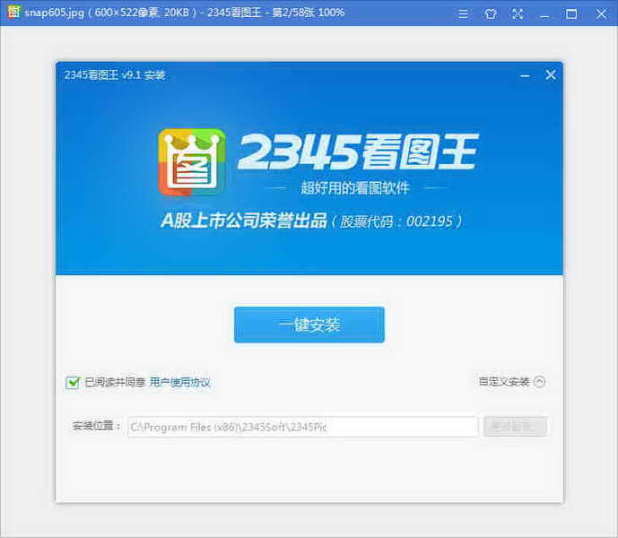
Task: Click the A股上市公司荣誉出品 text
Action: (x=244, y=221)
